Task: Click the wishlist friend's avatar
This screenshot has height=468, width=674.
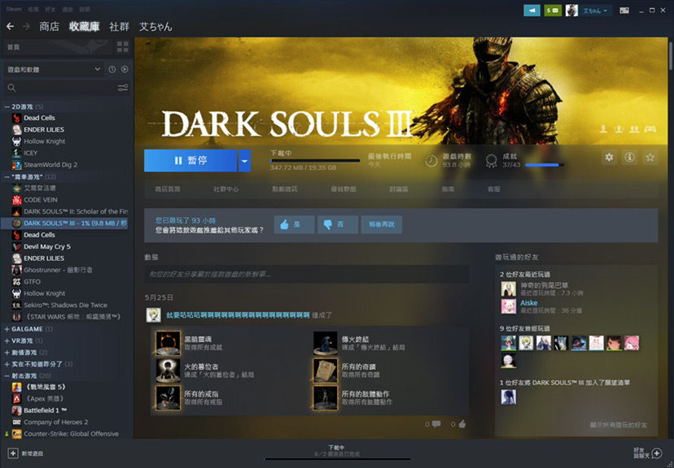Action: pyautogui.click(x=509, y=396)
